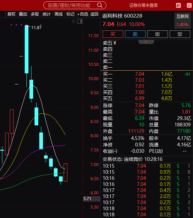Viewport: 193px width, 218px height.
Task: Click the 撤 cancel order button
Action: (x=157, y=34)
